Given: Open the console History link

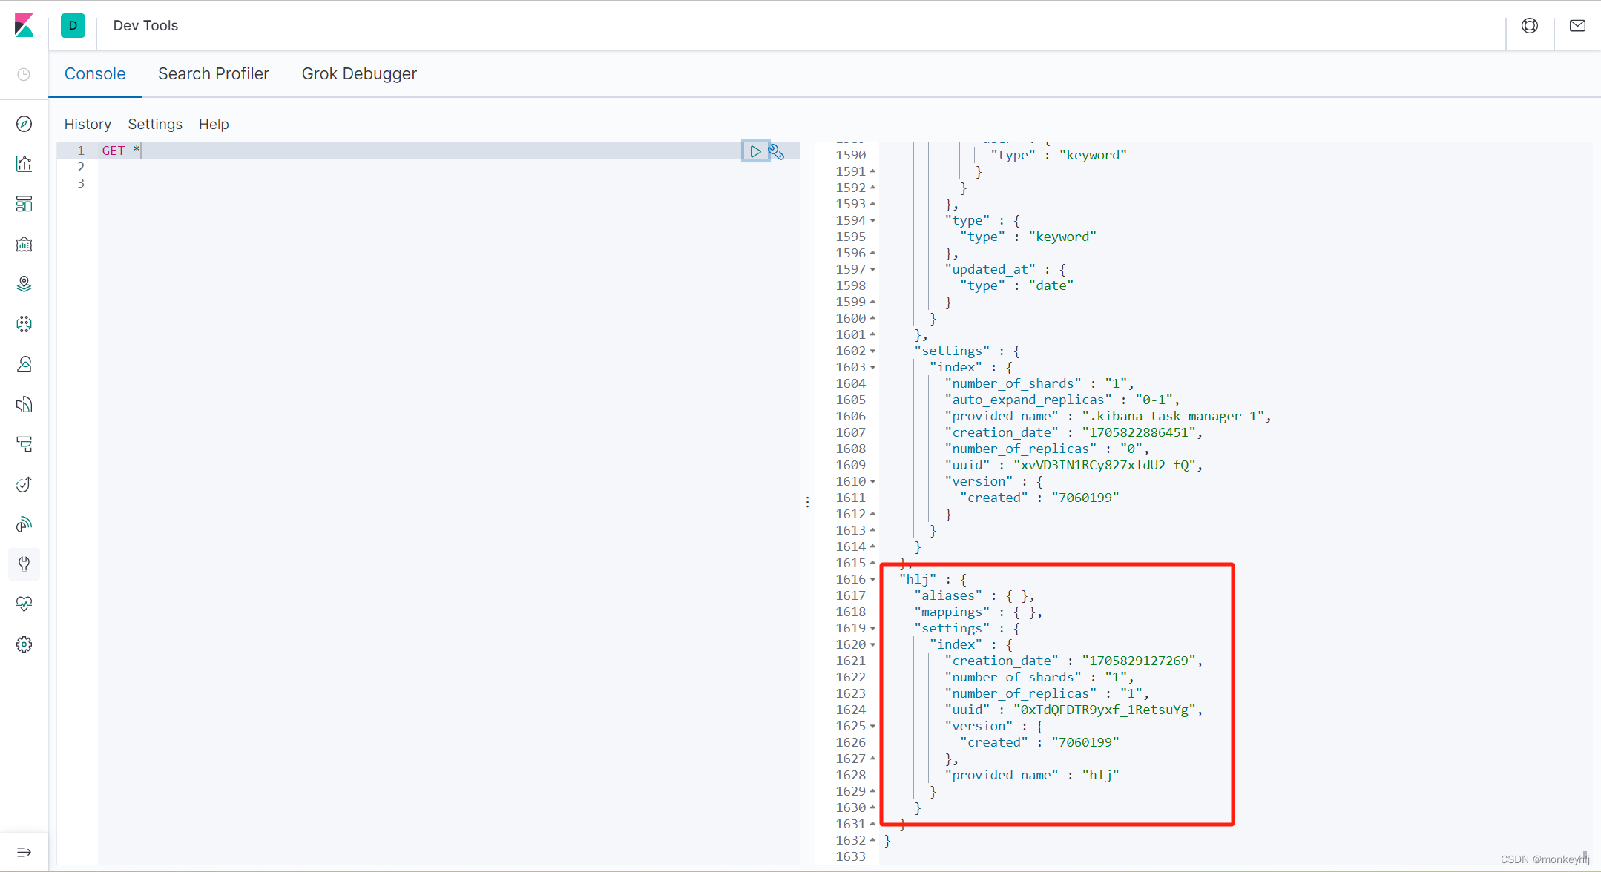Looking at the screenshot, I should click(88, 125).
